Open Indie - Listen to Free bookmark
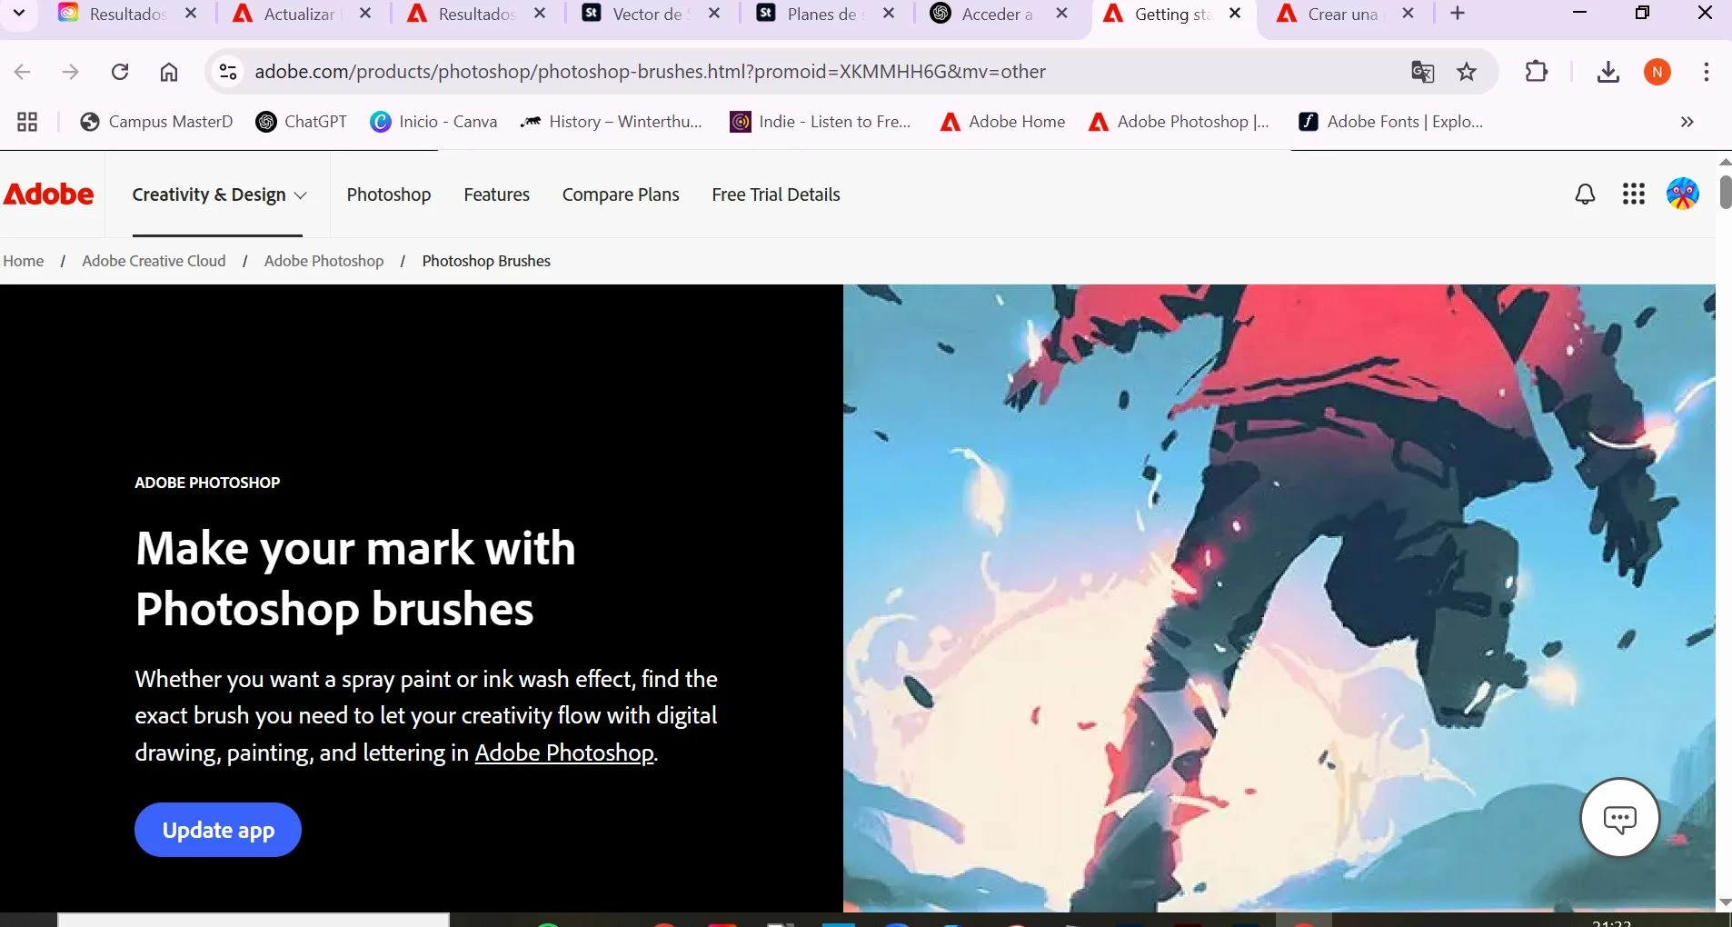Screen dimensions: 1732x927 coord(821,122)
